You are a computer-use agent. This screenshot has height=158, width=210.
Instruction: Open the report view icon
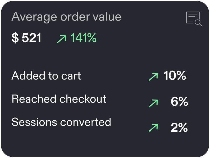pos(194,19)
